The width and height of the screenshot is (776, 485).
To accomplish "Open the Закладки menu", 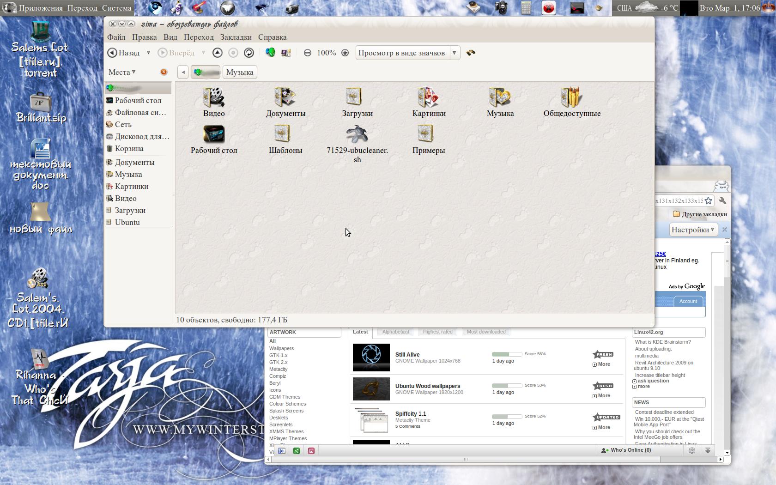I will tap(236, 37).
